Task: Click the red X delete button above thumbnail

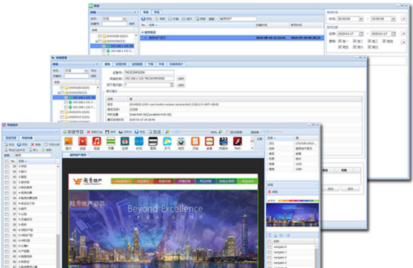Action: pyautogui.click(x=273, y=192)
